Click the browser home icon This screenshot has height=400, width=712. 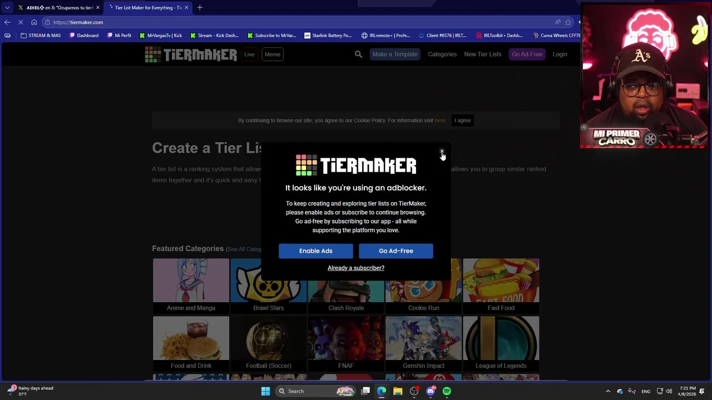[34, 22]
